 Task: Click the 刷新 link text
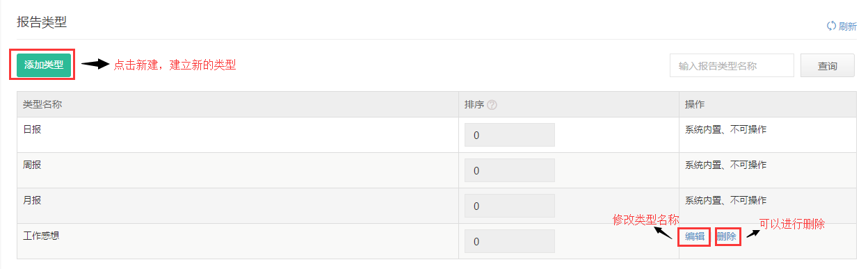[847, 27]
